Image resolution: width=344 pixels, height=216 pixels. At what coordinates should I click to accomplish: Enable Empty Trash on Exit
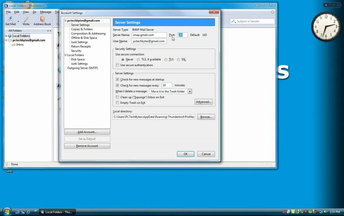[117, 103]
